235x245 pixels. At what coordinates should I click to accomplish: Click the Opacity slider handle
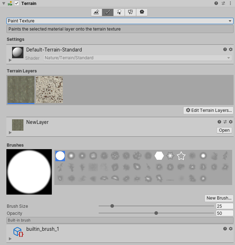[156, 213]
